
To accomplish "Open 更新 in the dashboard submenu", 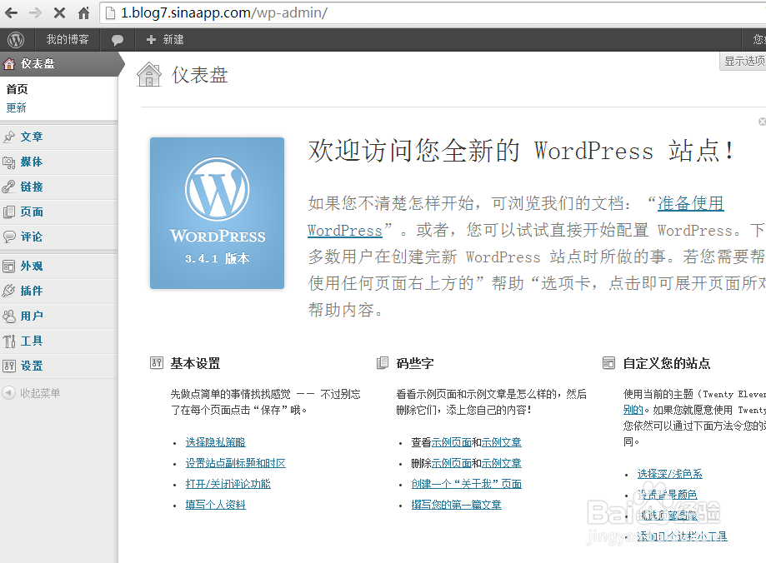I will coord(16,107).
